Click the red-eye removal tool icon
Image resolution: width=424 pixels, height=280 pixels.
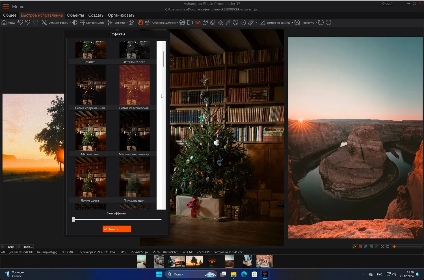pyautogui.click(x=198, y=23)
